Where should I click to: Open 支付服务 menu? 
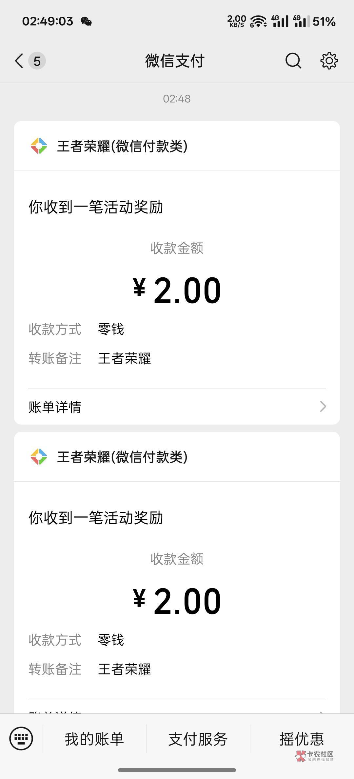tap(198, 739)
